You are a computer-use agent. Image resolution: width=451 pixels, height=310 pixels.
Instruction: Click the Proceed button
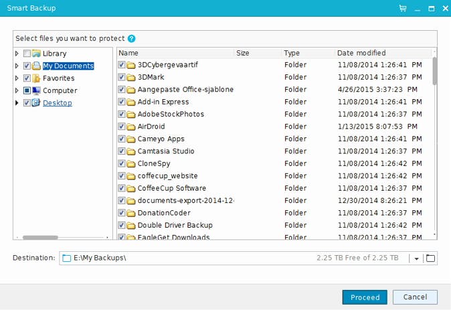(365, 297)
